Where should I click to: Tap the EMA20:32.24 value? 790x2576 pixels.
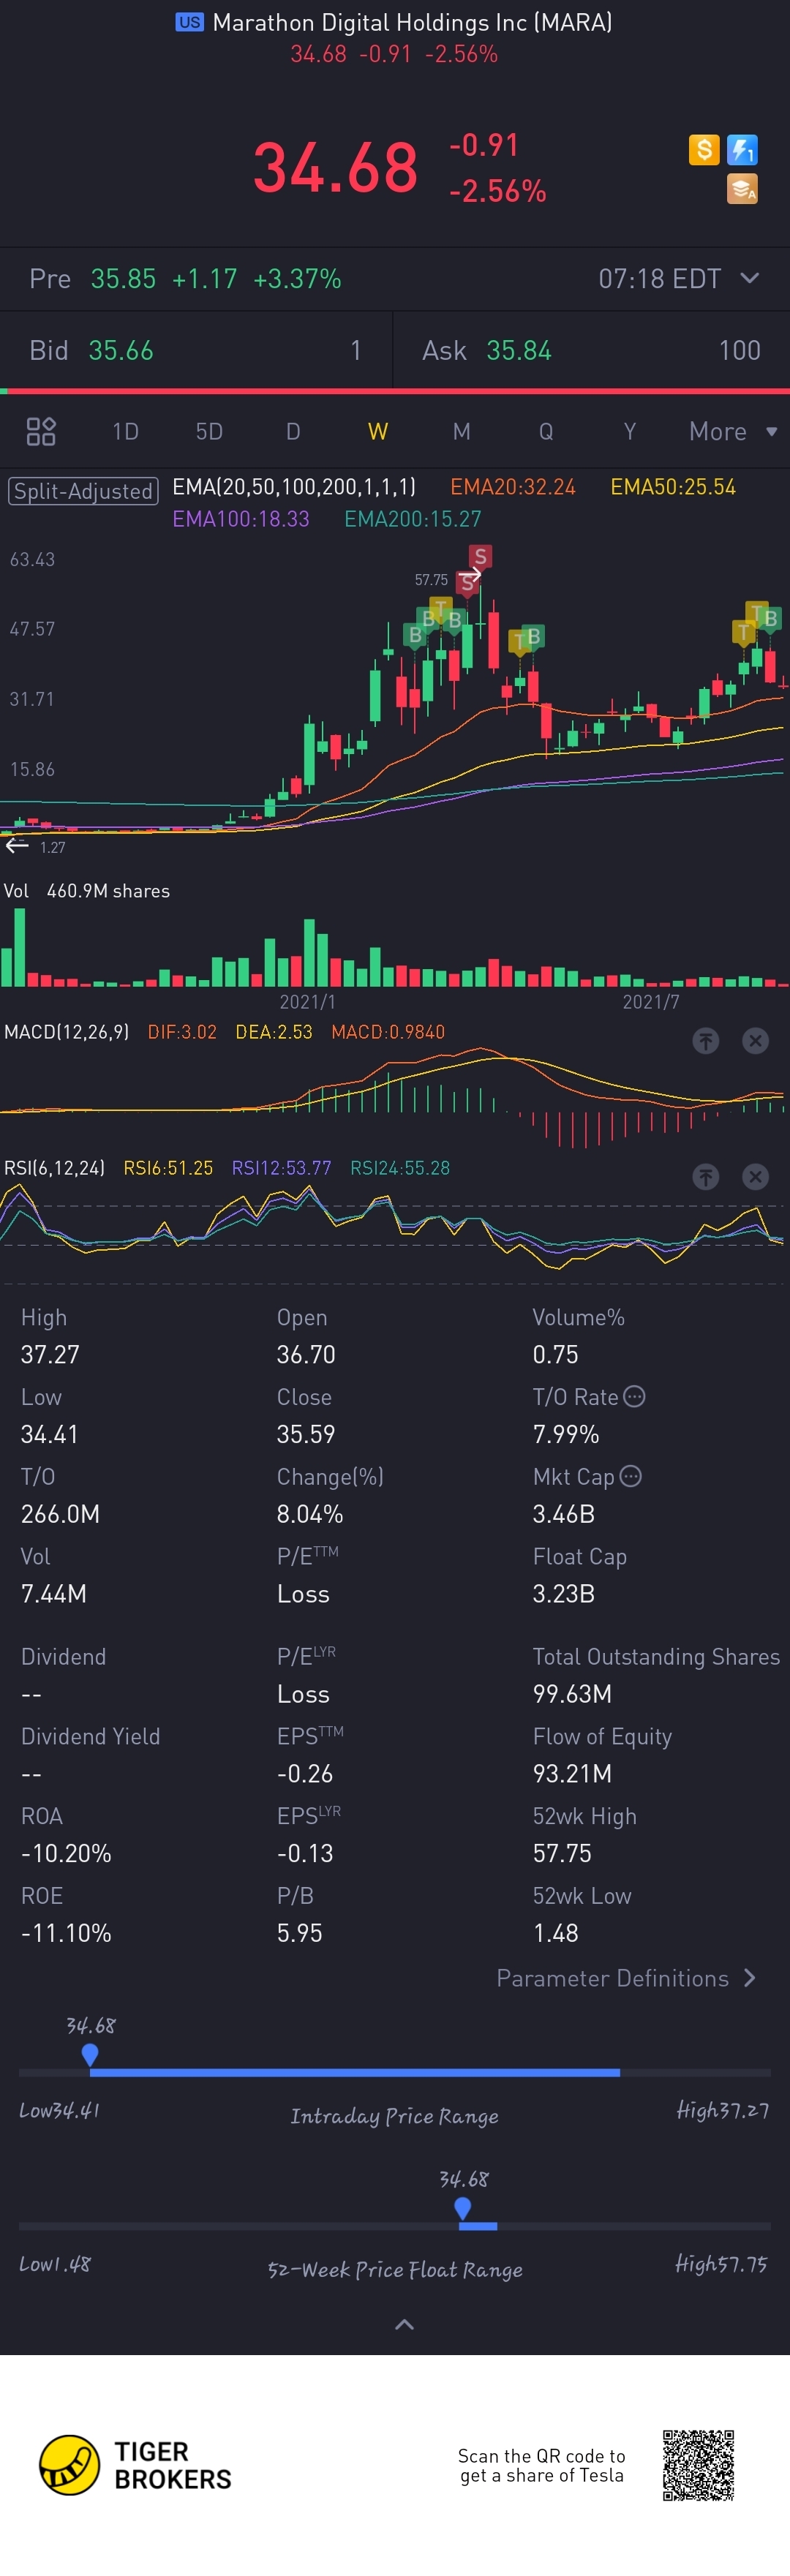coord(513,487)
